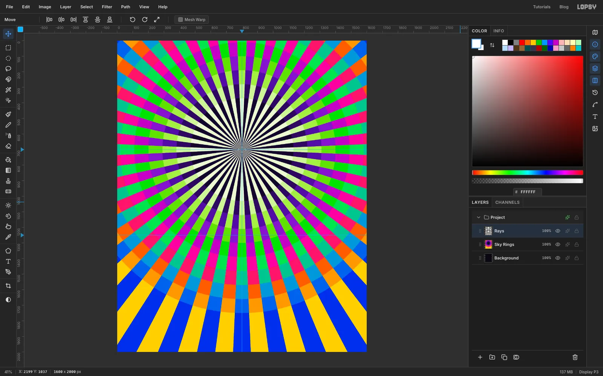Lock the Background layer
Screen dimensions: 603x376
tap(577, 258)
